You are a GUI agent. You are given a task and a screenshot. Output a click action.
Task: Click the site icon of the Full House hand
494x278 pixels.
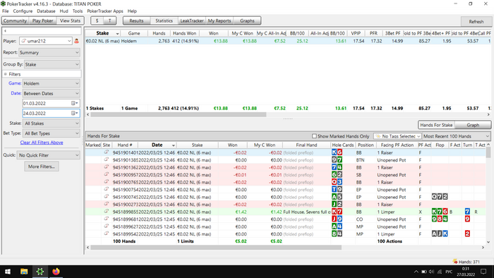107,212
